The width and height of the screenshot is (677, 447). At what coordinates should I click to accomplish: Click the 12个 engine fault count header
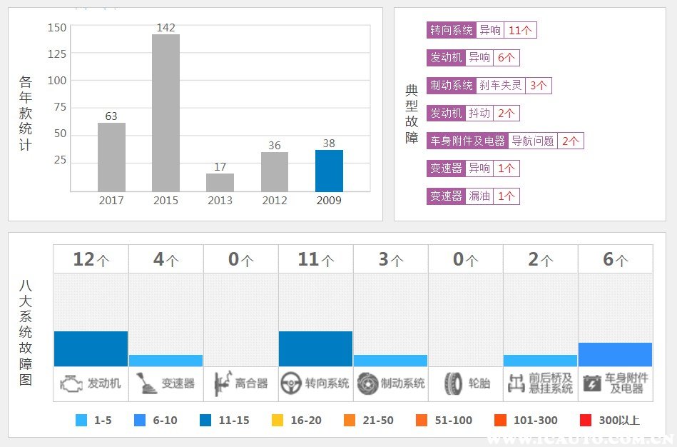pos(91,259)
